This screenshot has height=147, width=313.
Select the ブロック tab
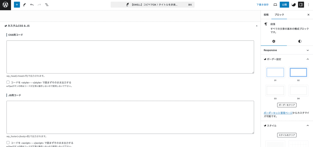coord(279,15)
